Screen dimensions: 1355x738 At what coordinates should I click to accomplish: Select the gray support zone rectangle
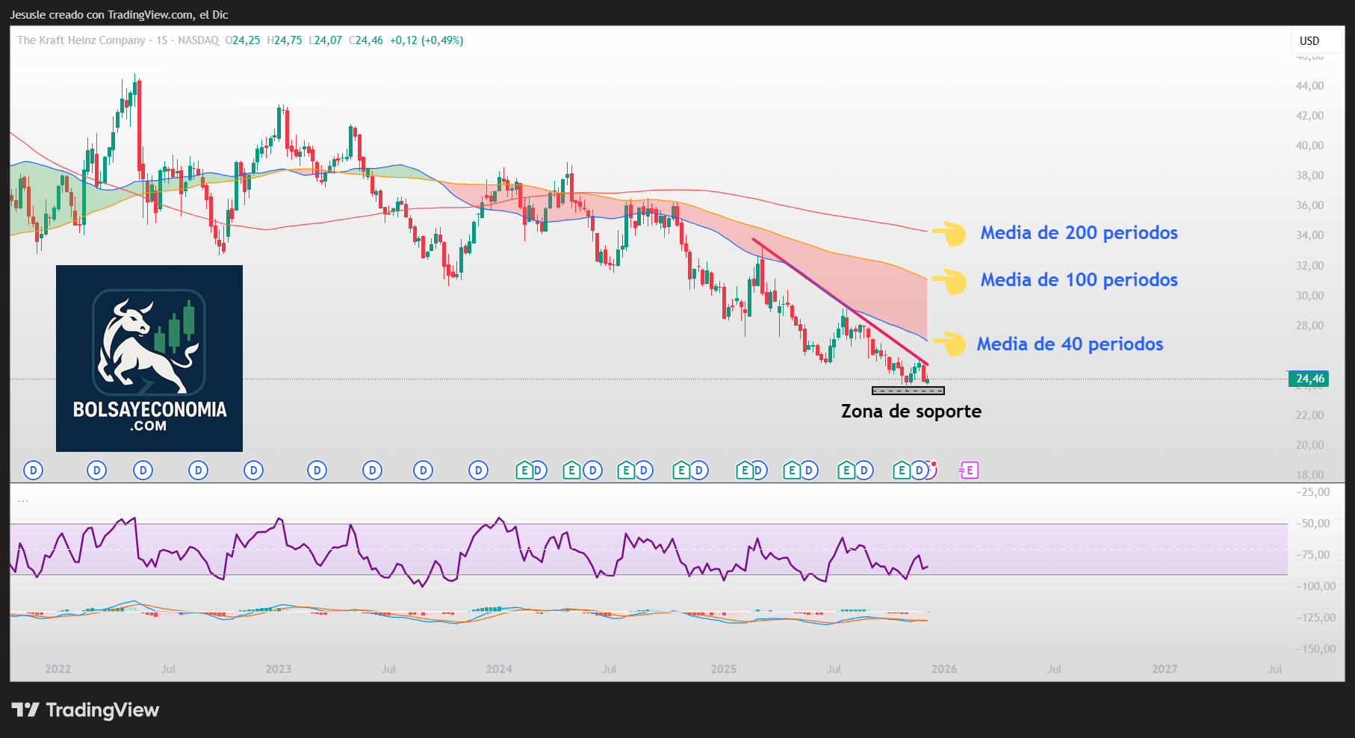coord(908,391)
